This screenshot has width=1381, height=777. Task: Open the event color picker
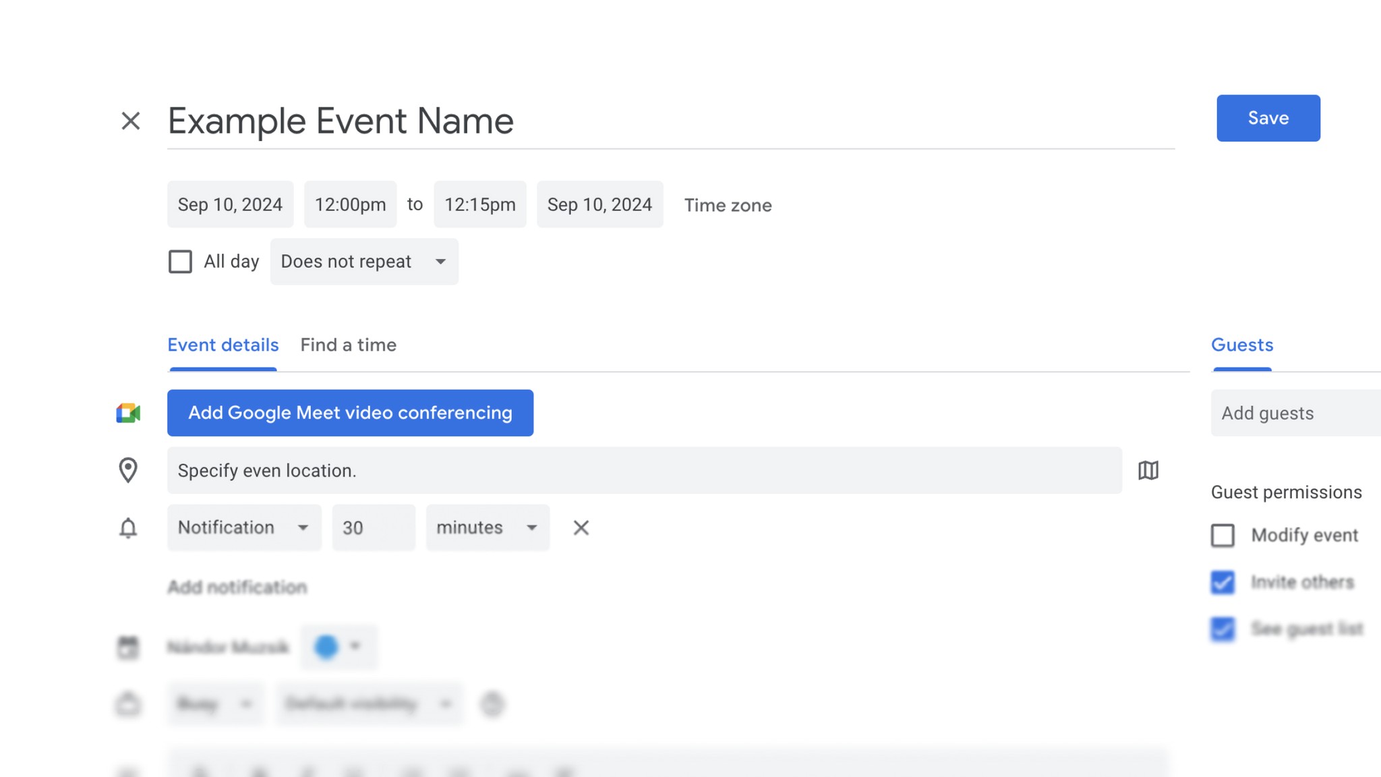tap(338, 646)
